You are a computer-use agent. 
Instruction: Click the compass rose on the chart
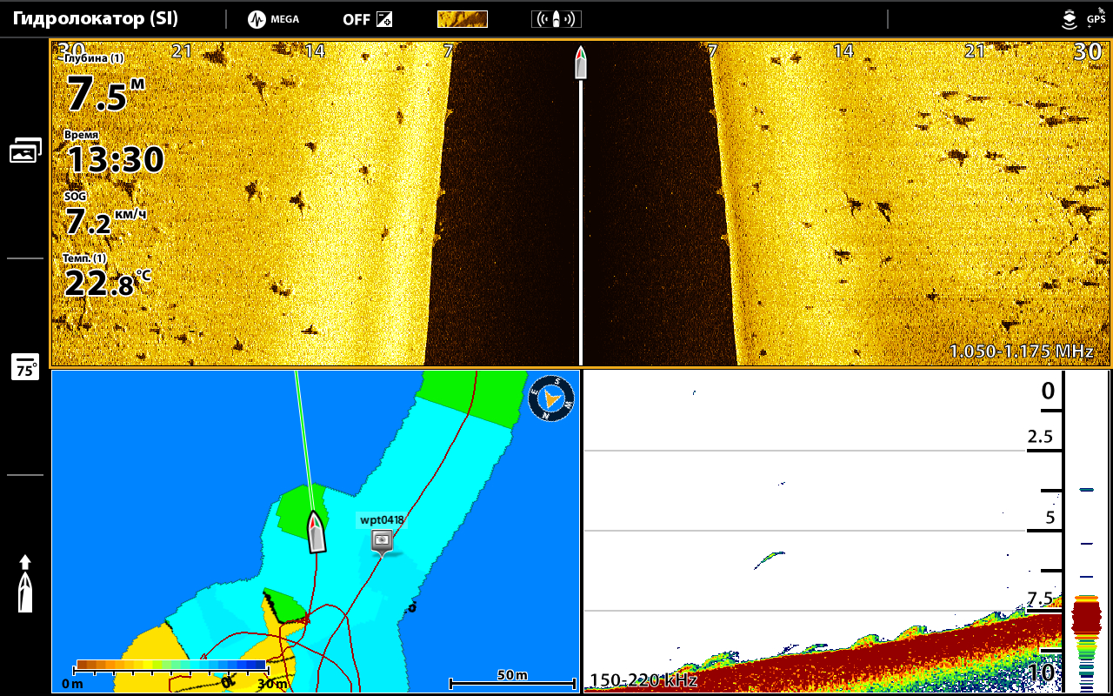(x=552, y=398)
